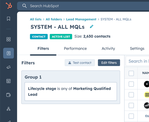Click the SYSTEM - ALL MQLs breadcrumb text
149x122 pixels.
point(116,19)
